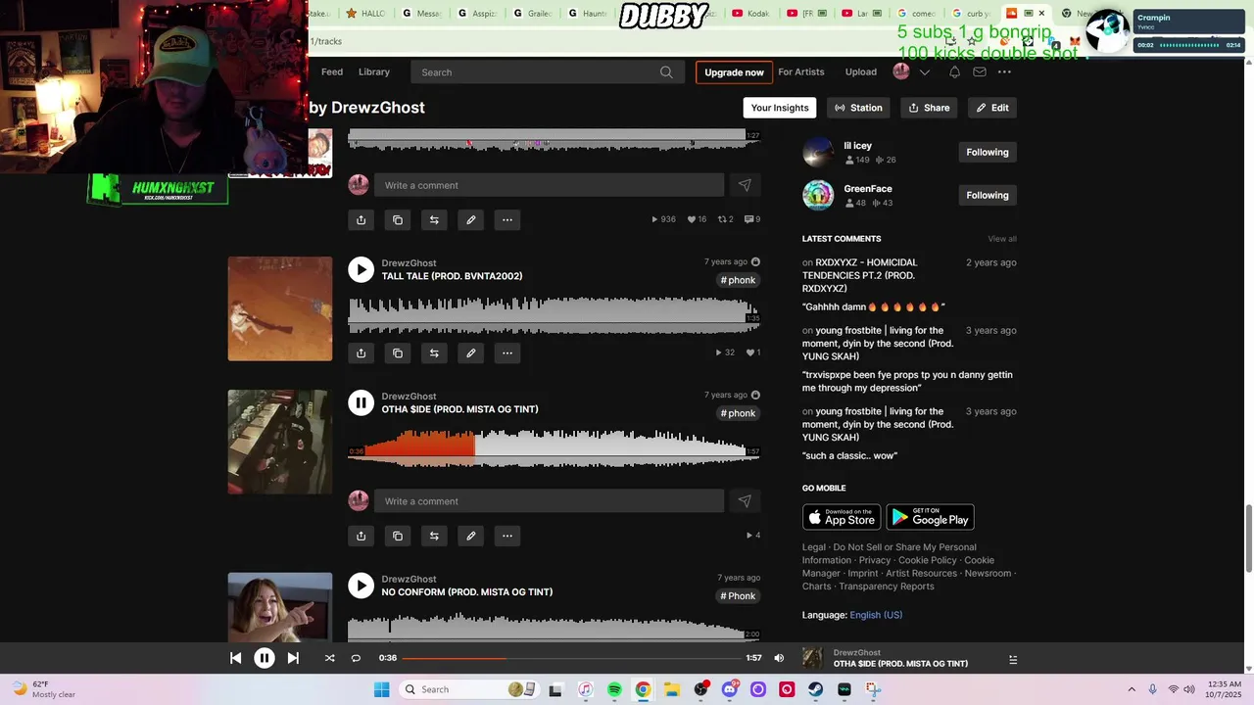Repost icon under the top track

click(434, 219)
